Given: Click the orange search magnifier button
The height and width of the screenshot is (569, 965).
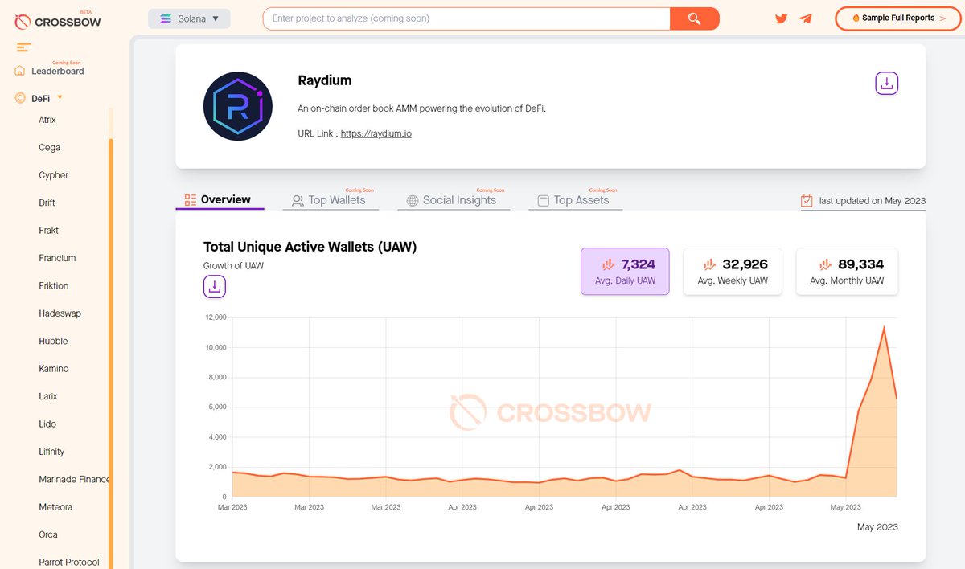Looking at the screenshot, I should 694,18.
